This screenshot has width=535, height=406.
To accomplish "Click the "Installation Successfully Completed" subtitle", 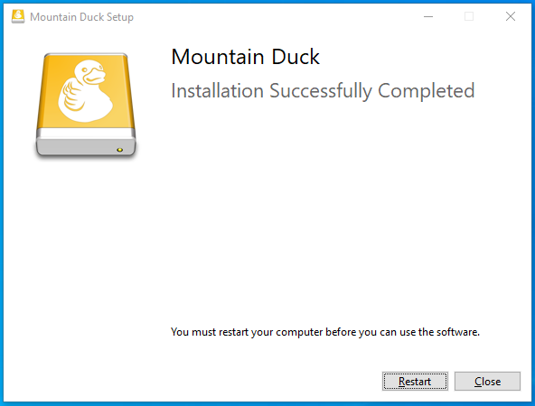I will [323, 91].
